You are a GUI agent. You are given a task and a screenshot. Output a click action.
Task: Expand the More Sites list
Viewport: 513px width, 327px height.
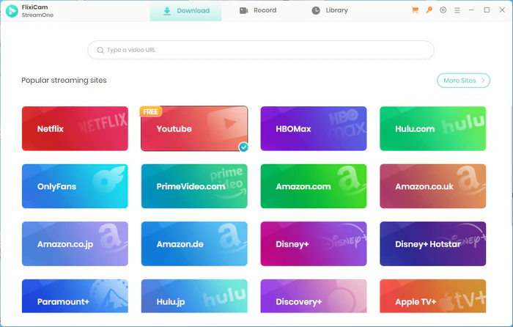pos(463,81)
